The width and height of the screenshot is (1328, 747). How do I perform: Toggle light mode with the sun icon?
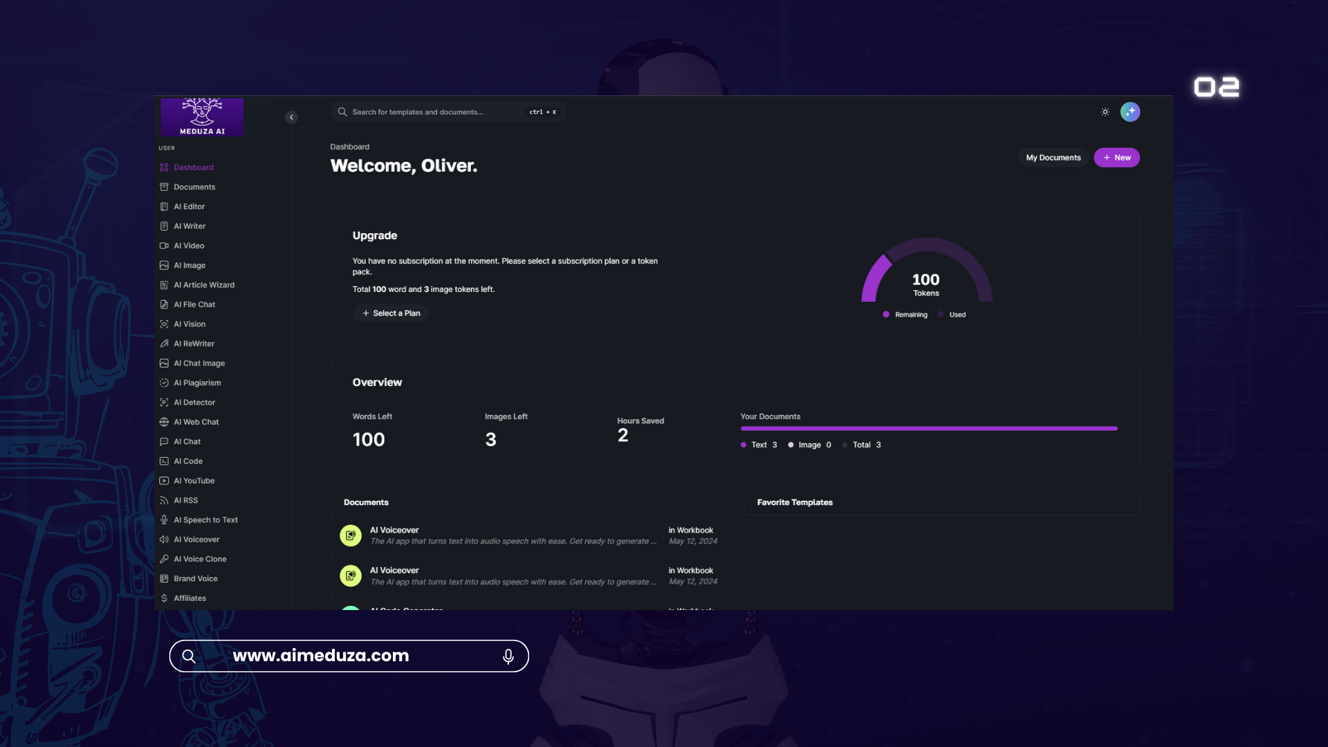coord(1105,112)
